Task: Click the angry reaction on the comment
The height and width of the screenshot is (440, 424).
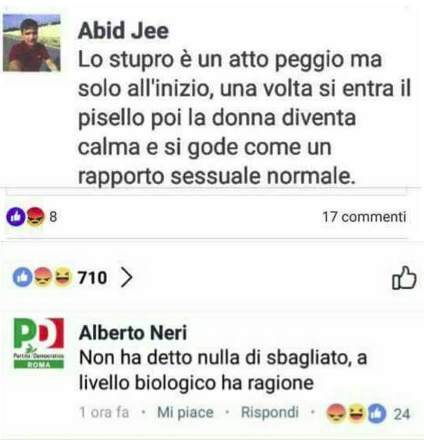Action: (336, 413)
